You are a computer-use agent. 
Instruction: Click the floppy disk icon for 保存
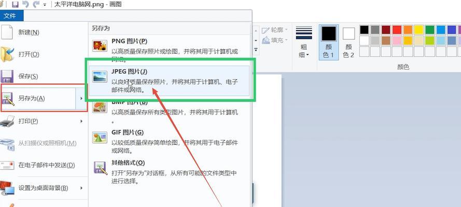pyautogui.click(x=7, y=77)
